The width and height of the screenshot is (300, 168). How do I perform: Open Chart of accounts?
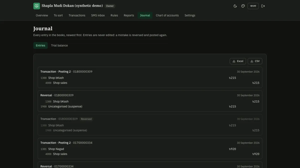click(x=167, y=15)
